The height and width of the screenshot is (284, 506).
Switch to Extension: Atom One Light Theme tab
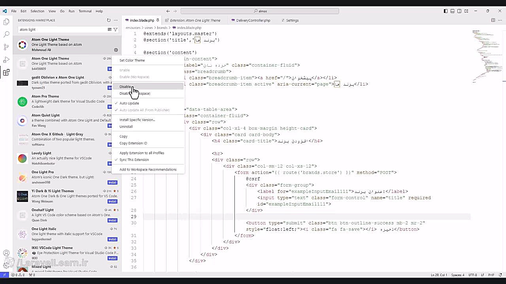pos(195,21)
